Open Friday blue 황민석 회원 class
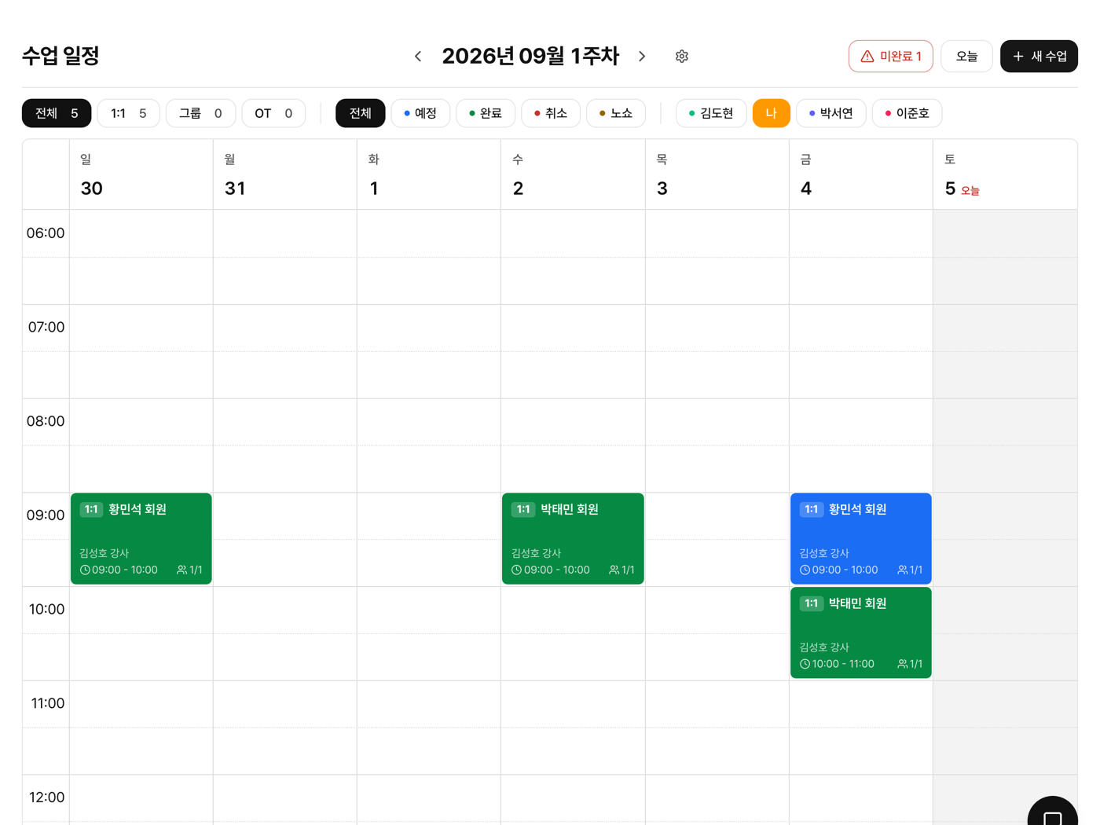Image resolution: width=1100 pixels, height=825 pixels. [x=861, y=539]
